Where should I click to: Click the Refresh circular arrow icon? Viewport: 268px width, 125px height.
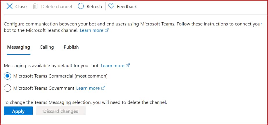(81, 6)
